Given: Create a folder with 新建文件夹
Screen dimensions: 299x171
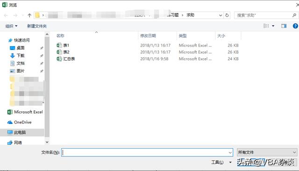Looking at the screenshot, I should pos(37,26).
